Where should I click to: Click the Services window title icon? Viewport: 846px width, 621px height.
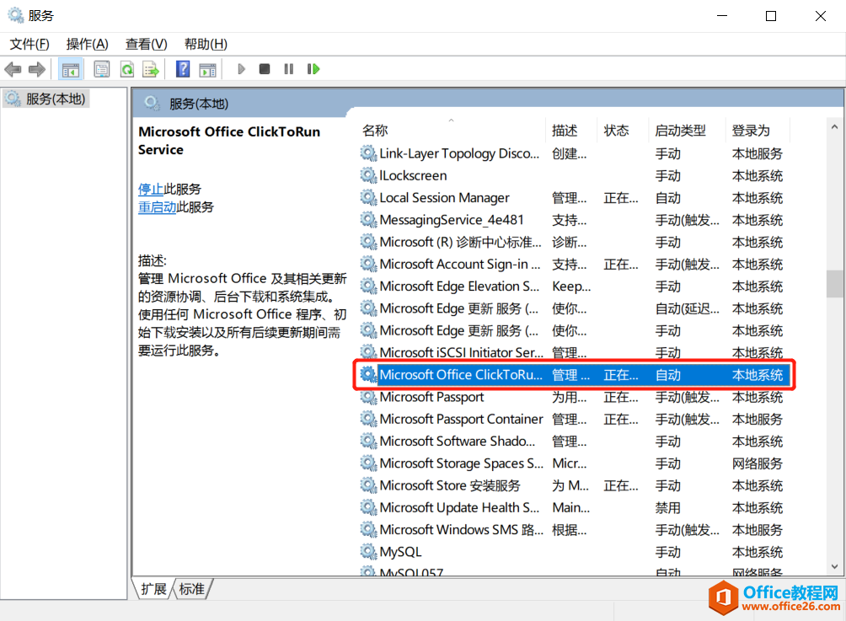click(x=16, y=16)
